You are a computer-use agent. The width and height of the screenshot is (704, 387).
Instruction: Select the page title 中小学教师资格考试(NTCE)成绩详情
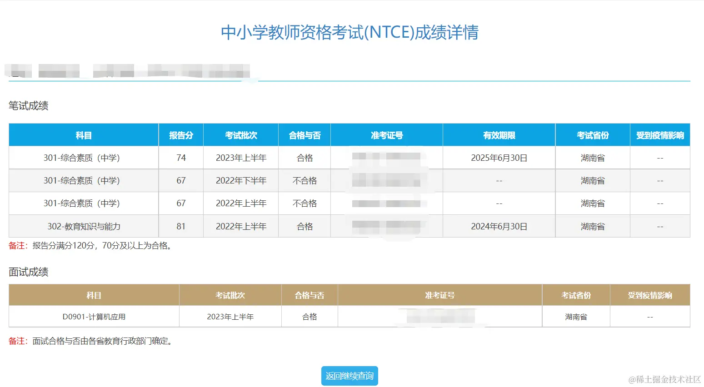tap(350, 32)
